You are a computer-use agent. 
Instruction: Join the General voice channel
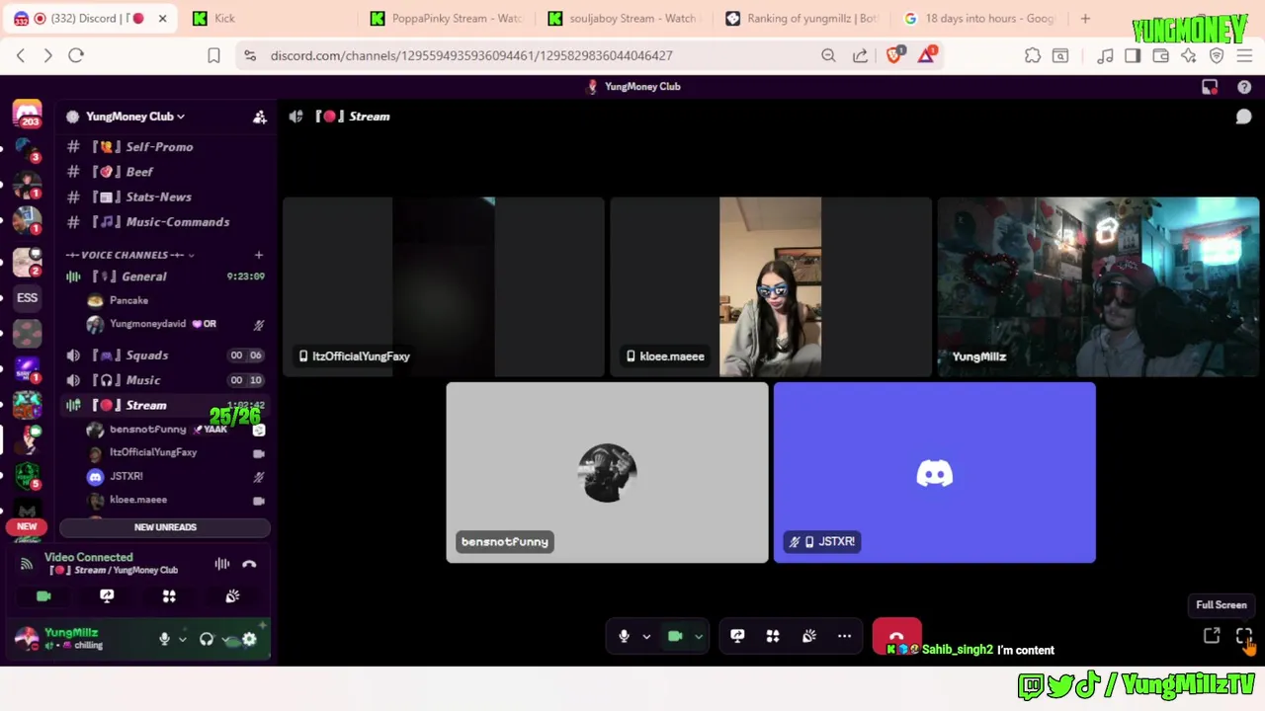164,276
